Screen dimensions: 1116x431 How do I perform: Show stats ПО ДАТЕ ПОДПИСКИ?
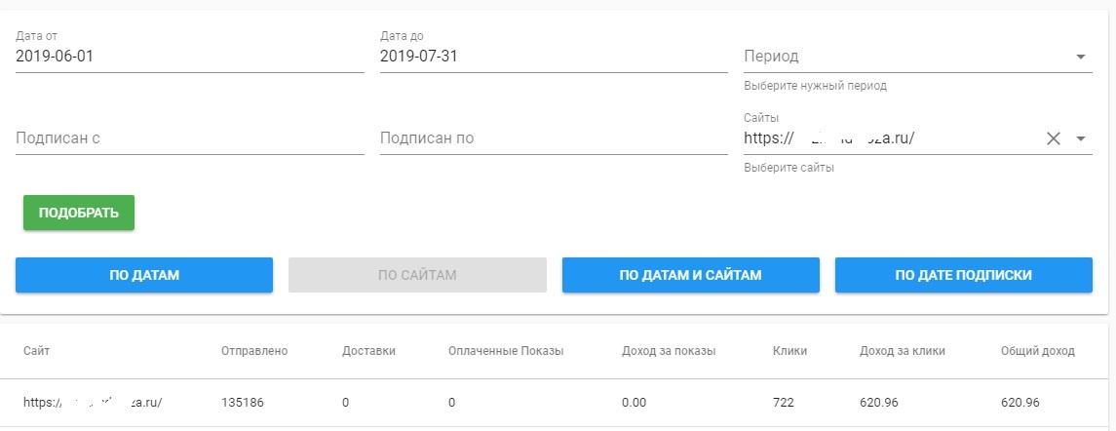click(963, 275)
